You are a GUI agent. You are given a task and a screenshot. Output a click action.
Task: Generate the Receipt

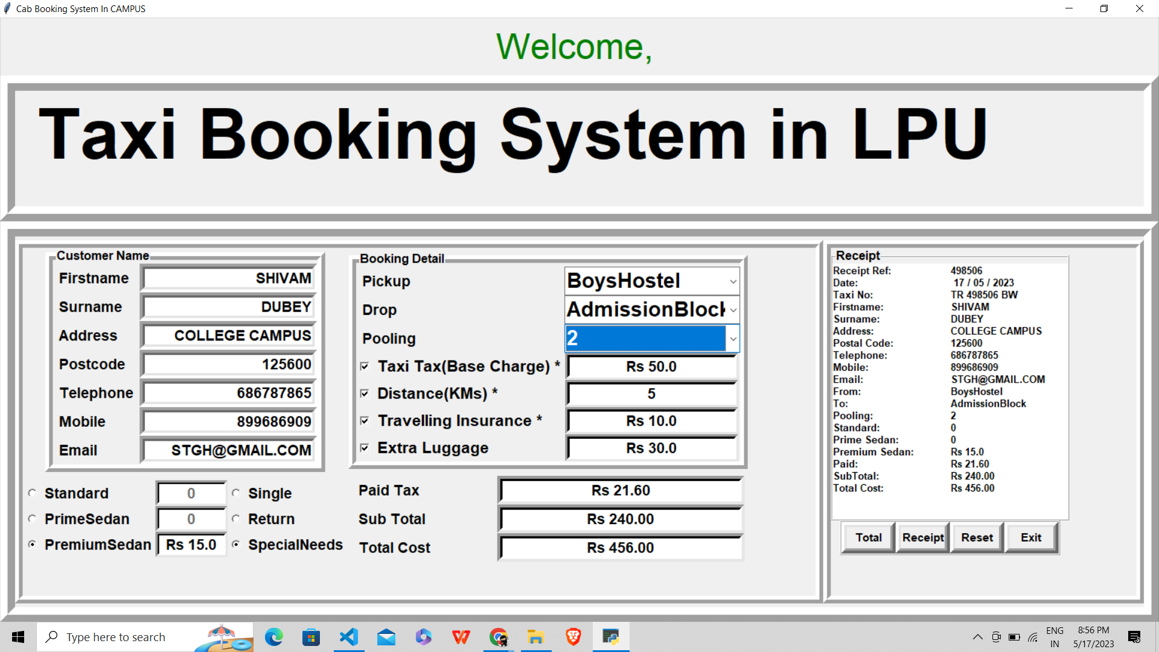coord(922,537)
